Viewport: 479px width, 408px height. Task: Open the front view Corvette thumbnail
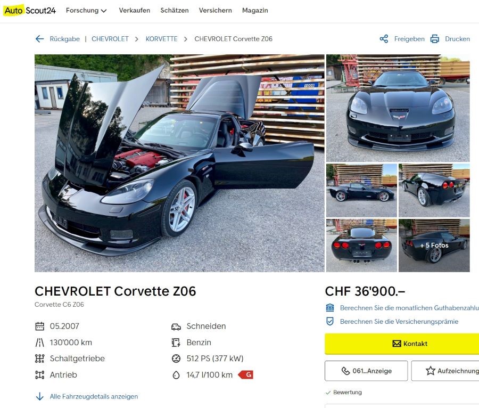coord(398,108)
